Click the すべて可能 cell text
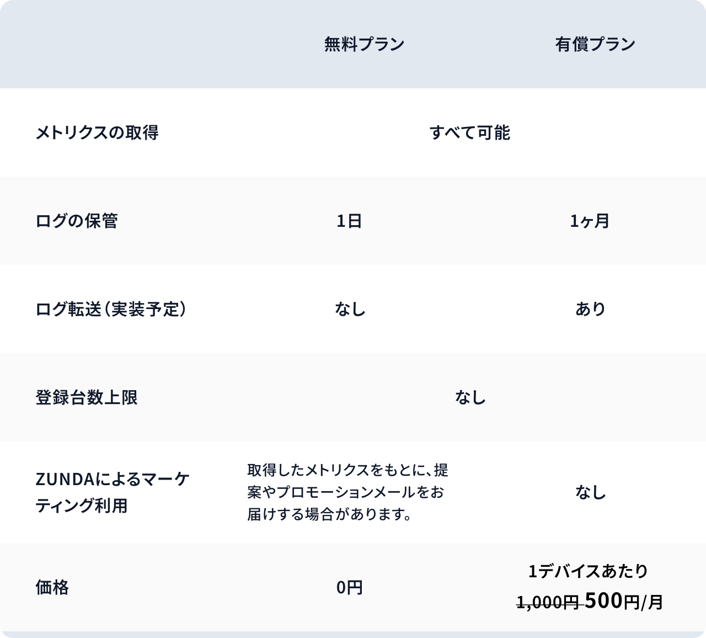Image resolution: width=706 pixels, height=638 pixels. pos(470,132)
